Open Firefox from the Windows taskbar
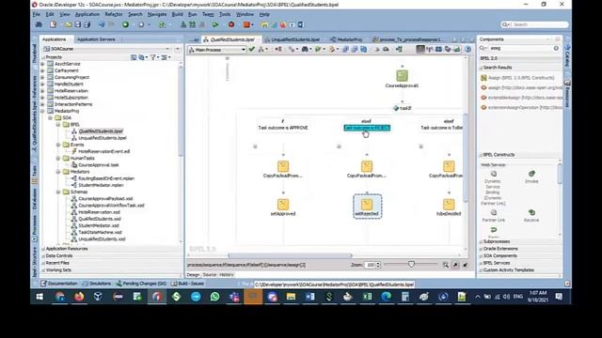 coord(79,297)
